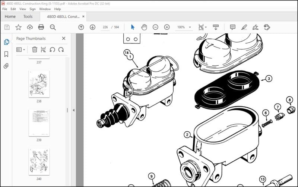The height and width of the screenshot is (187, 298).
Task: Open the 100% zoom level dropdown
Action: 190,27
